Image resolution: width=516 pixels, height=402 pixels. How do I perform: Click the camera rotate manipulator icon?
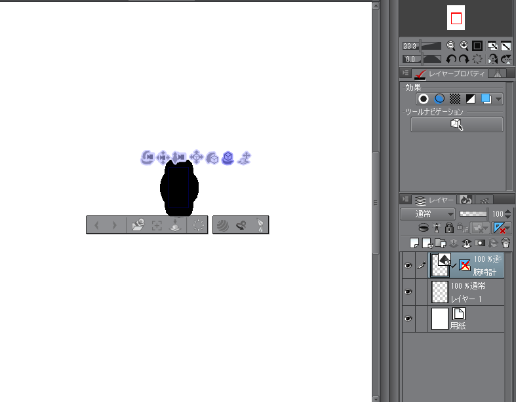click(x=147, y=157)
